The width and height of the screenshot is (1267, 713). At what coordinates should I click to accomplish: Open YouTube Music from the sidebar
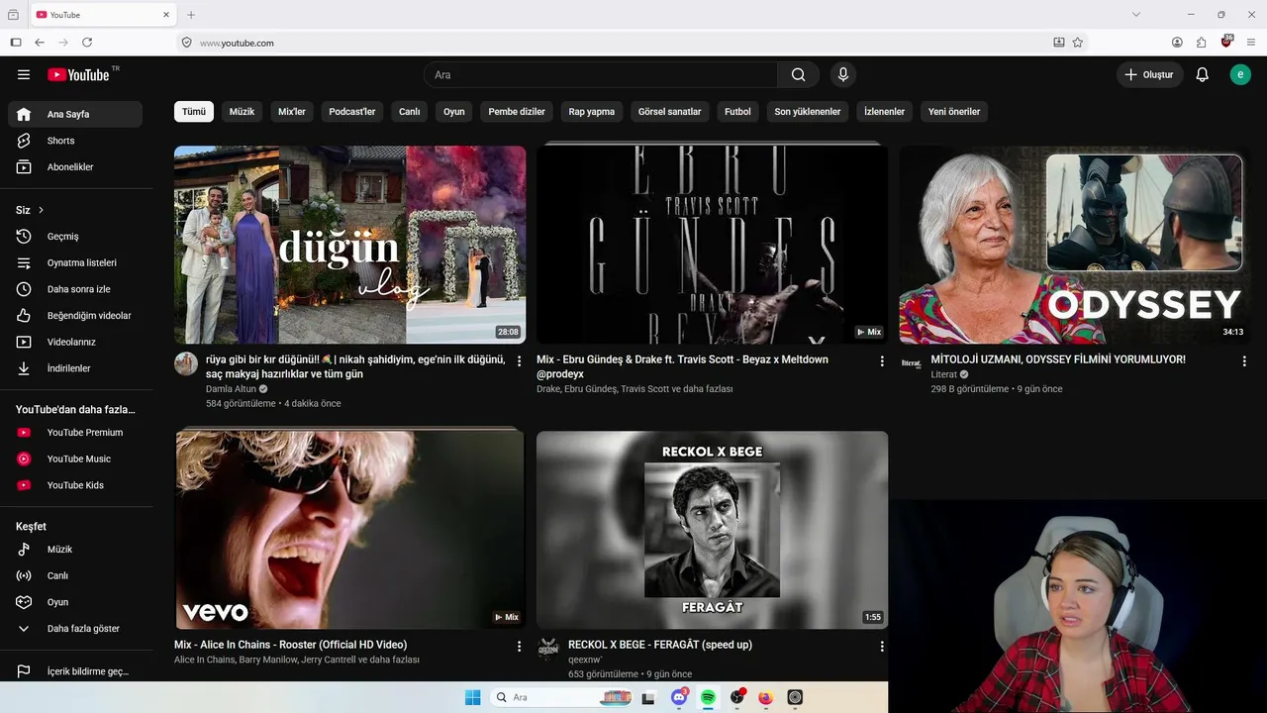75,458
